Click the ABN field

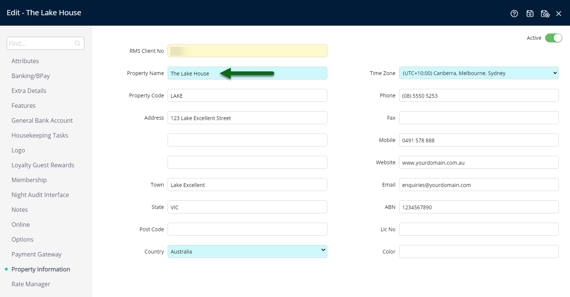(479, 207)
